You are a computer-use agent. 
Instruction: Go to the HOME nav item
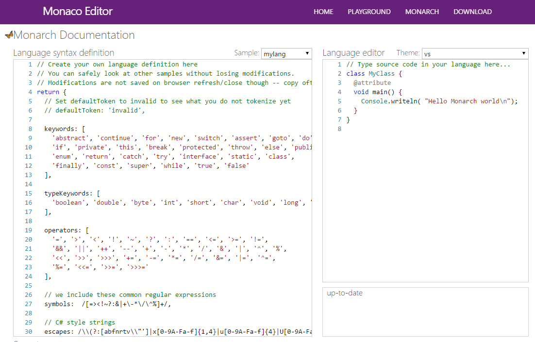coord(323,12)
